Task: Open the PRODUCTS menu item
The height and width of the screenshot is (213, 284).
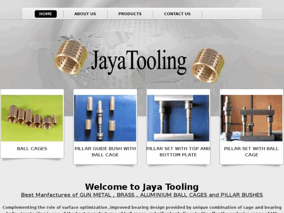Action: tap(130, 14)
